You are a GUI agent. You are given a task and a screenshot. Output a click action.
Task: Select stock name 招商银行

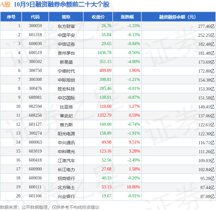(66, 178)
